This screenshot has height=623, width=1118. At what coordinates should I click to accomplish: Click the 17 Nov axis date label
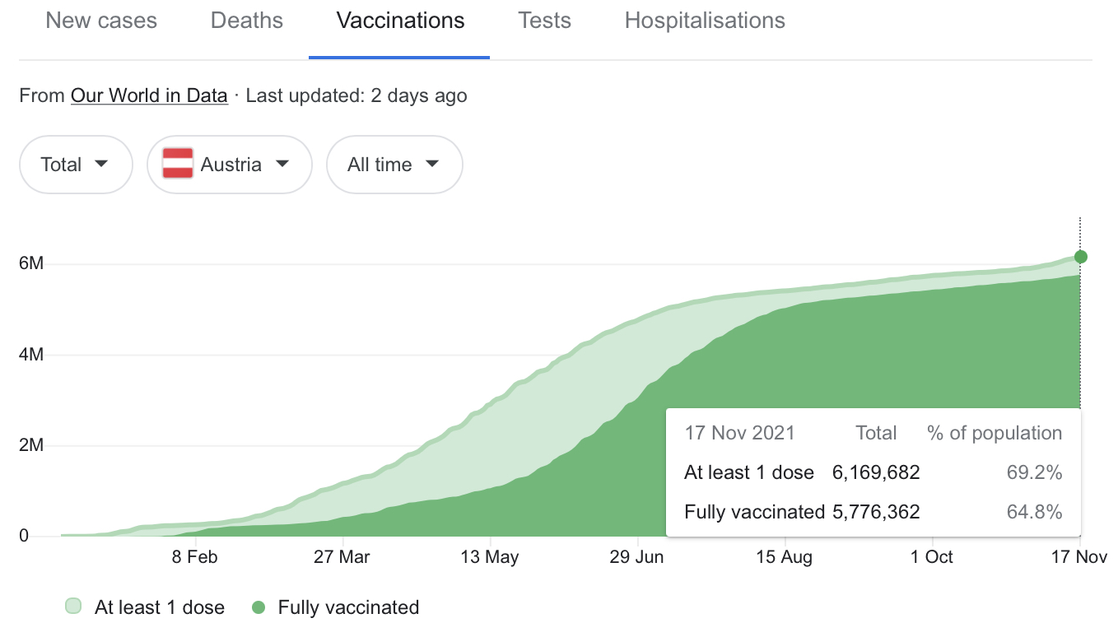pyautogui.click(x=1079, y=557)
